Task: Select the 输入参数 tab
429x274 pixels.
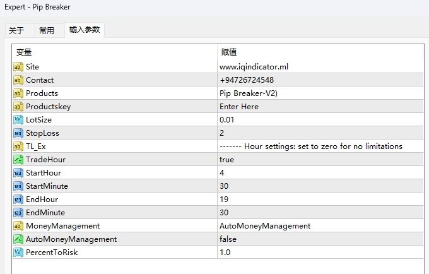Action: pyautogui.click(x=83, y=30)
